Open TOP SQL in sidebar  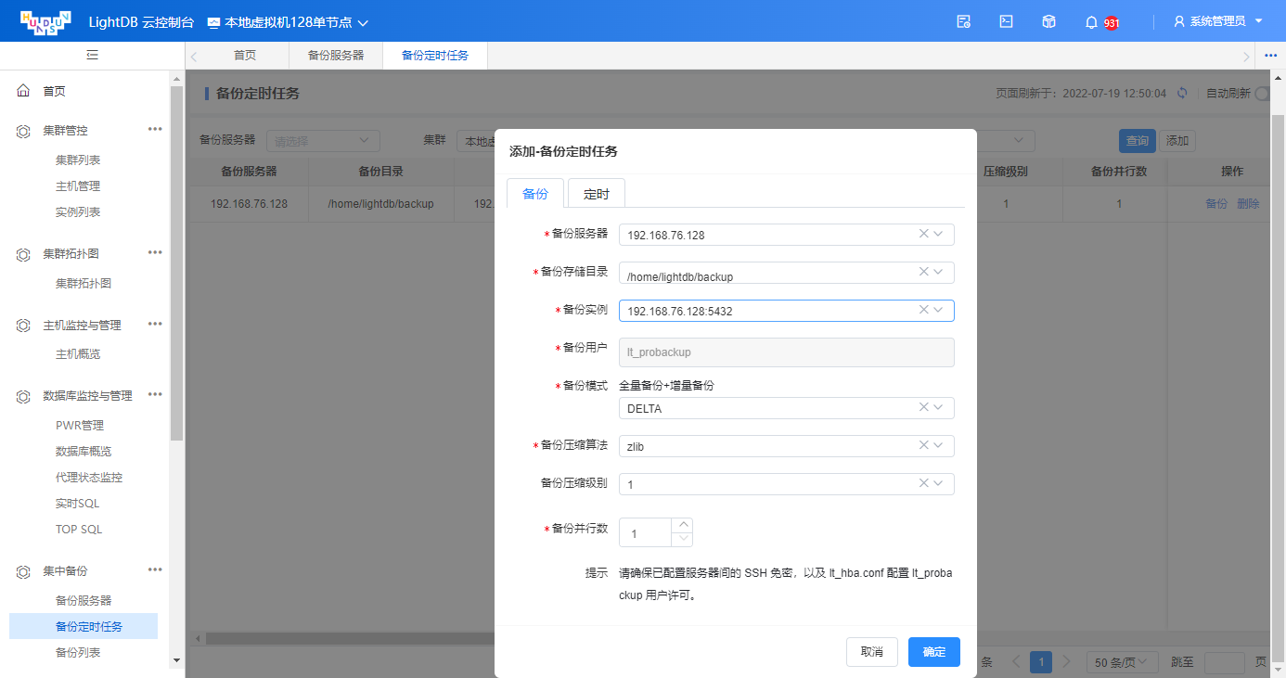[79, 530]
